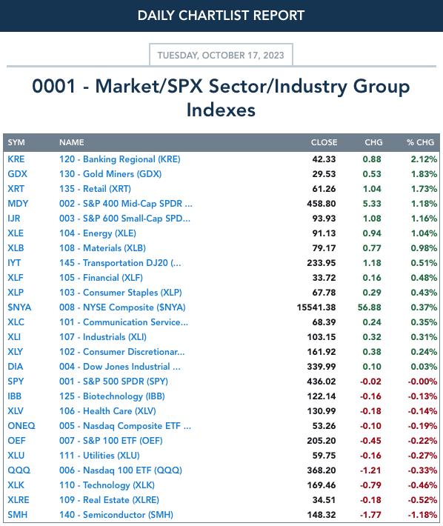Open 145 - Transportation DJ20 link

click(x=120, y=263)
